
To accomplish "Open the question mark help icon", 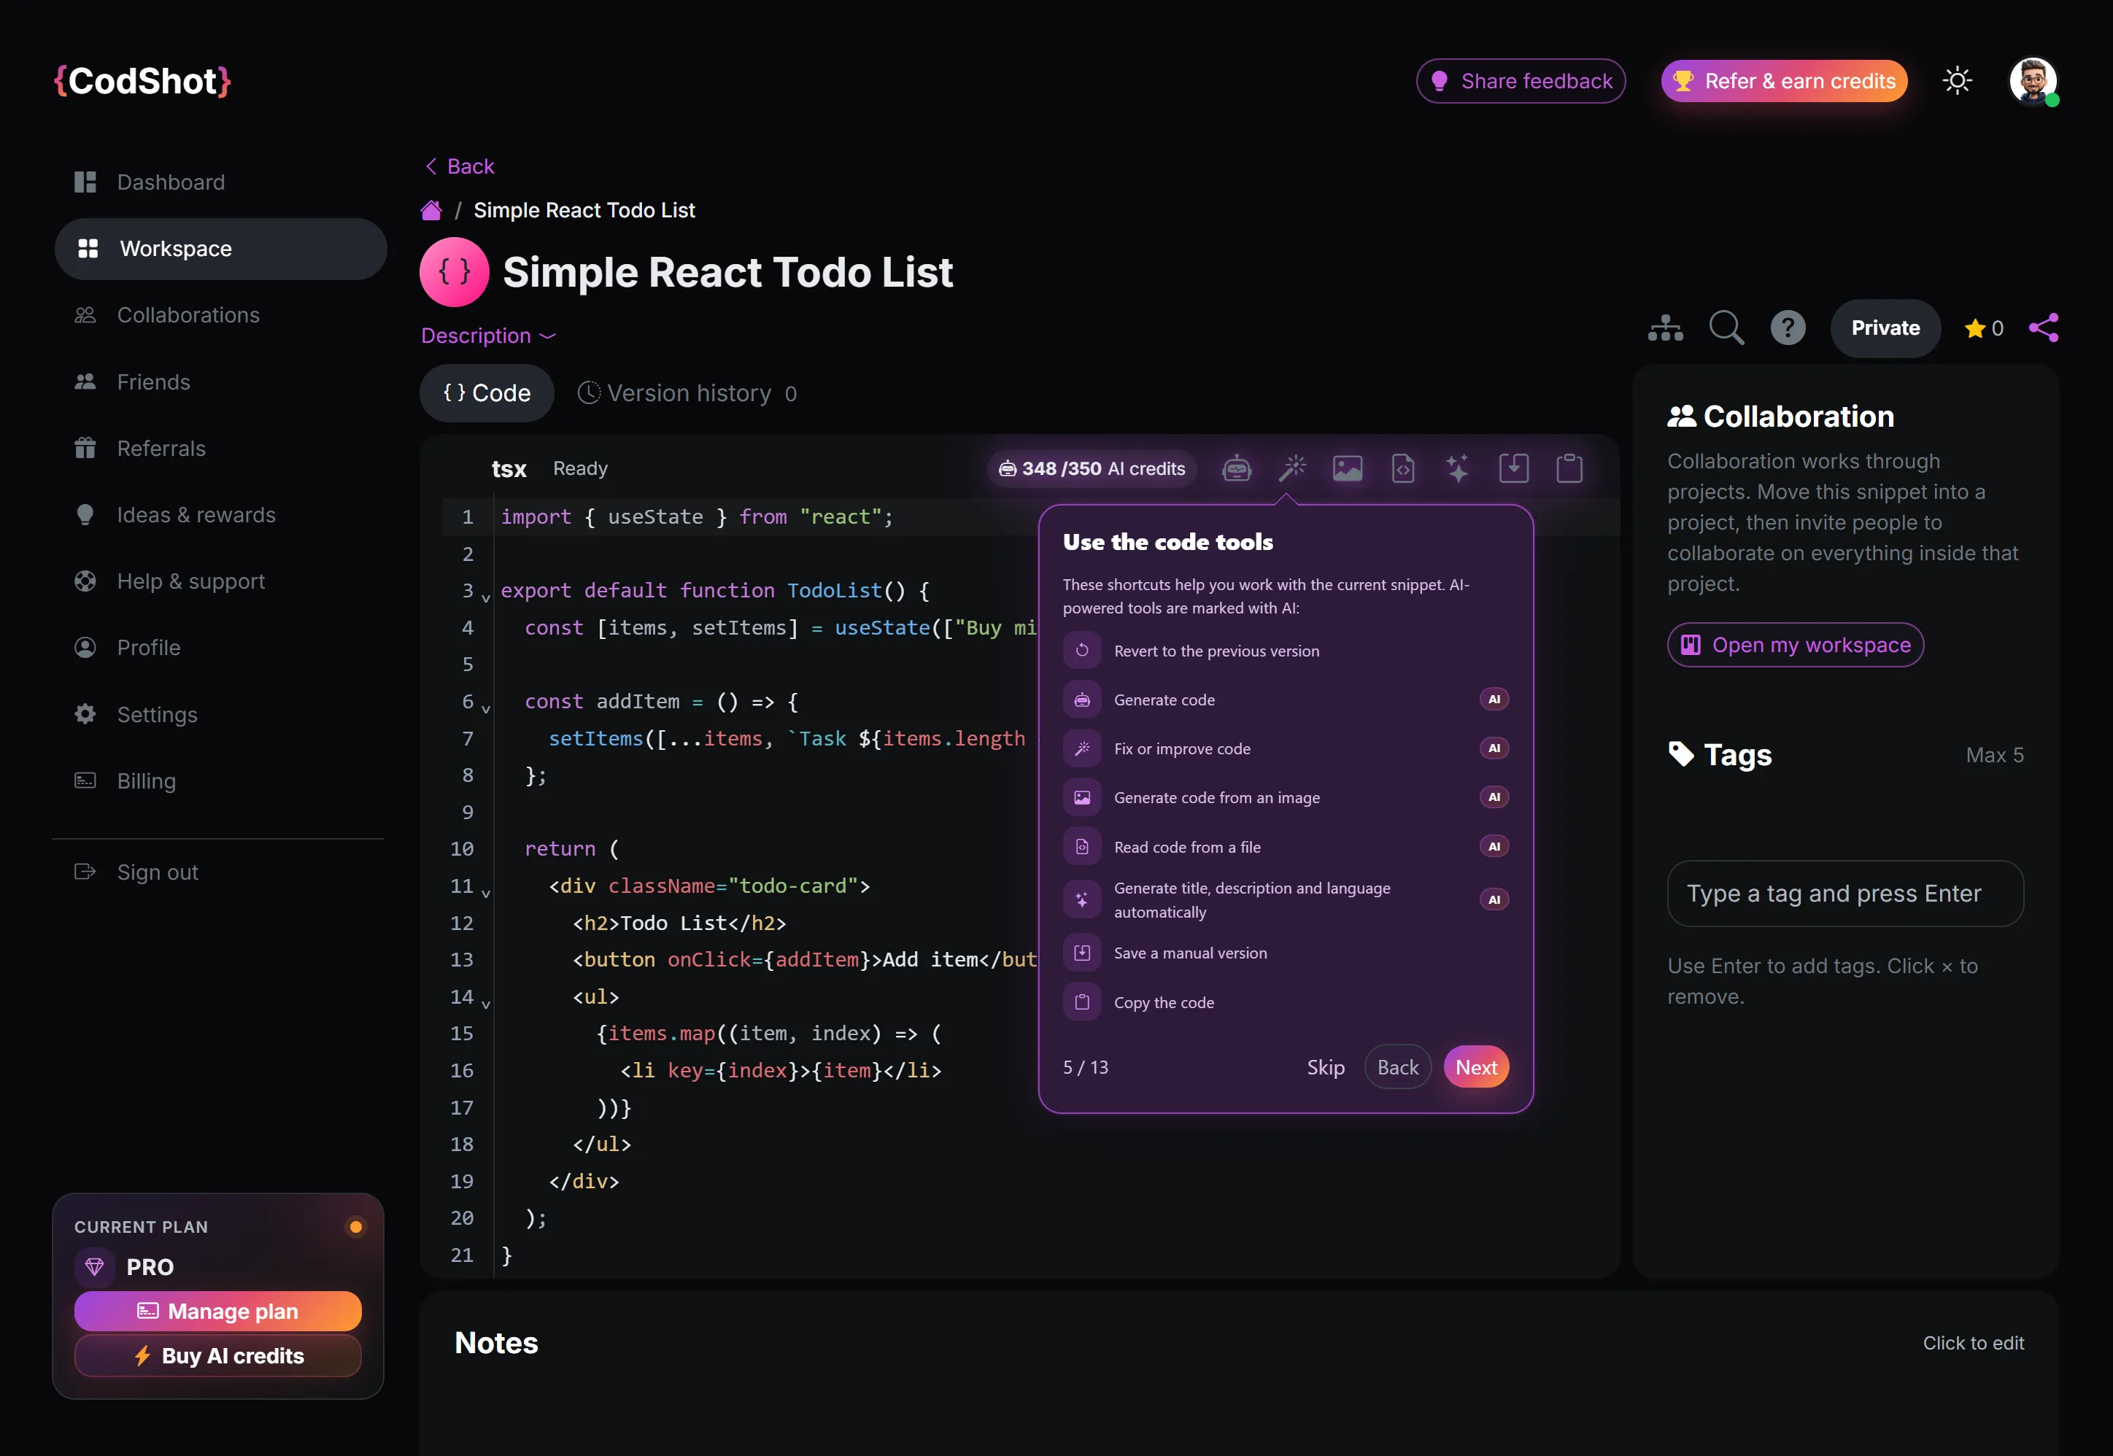I will pyautogui.click(x=1788, y=328).
